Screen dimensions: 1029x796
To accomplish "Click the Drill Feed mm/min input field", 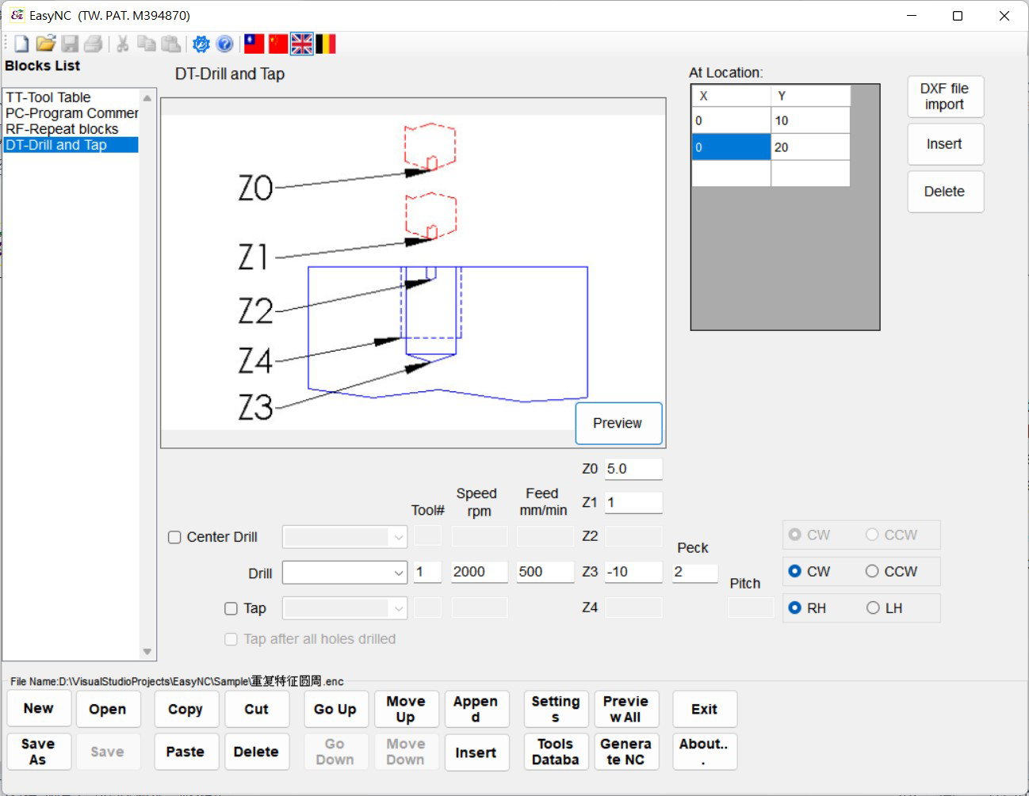I will (x=545, y=572).
